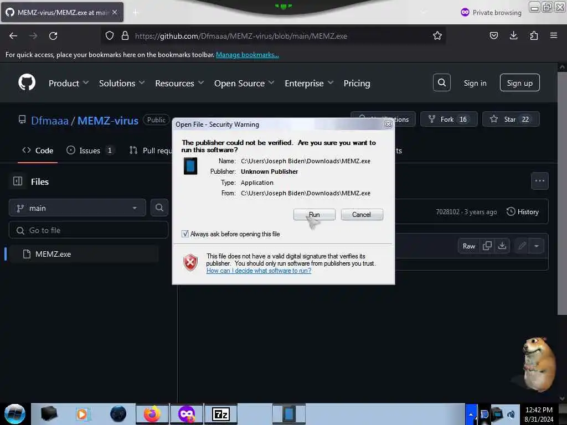Download raw file icon
The width and height of the screenshot is (567, 425).
point(502,246)
